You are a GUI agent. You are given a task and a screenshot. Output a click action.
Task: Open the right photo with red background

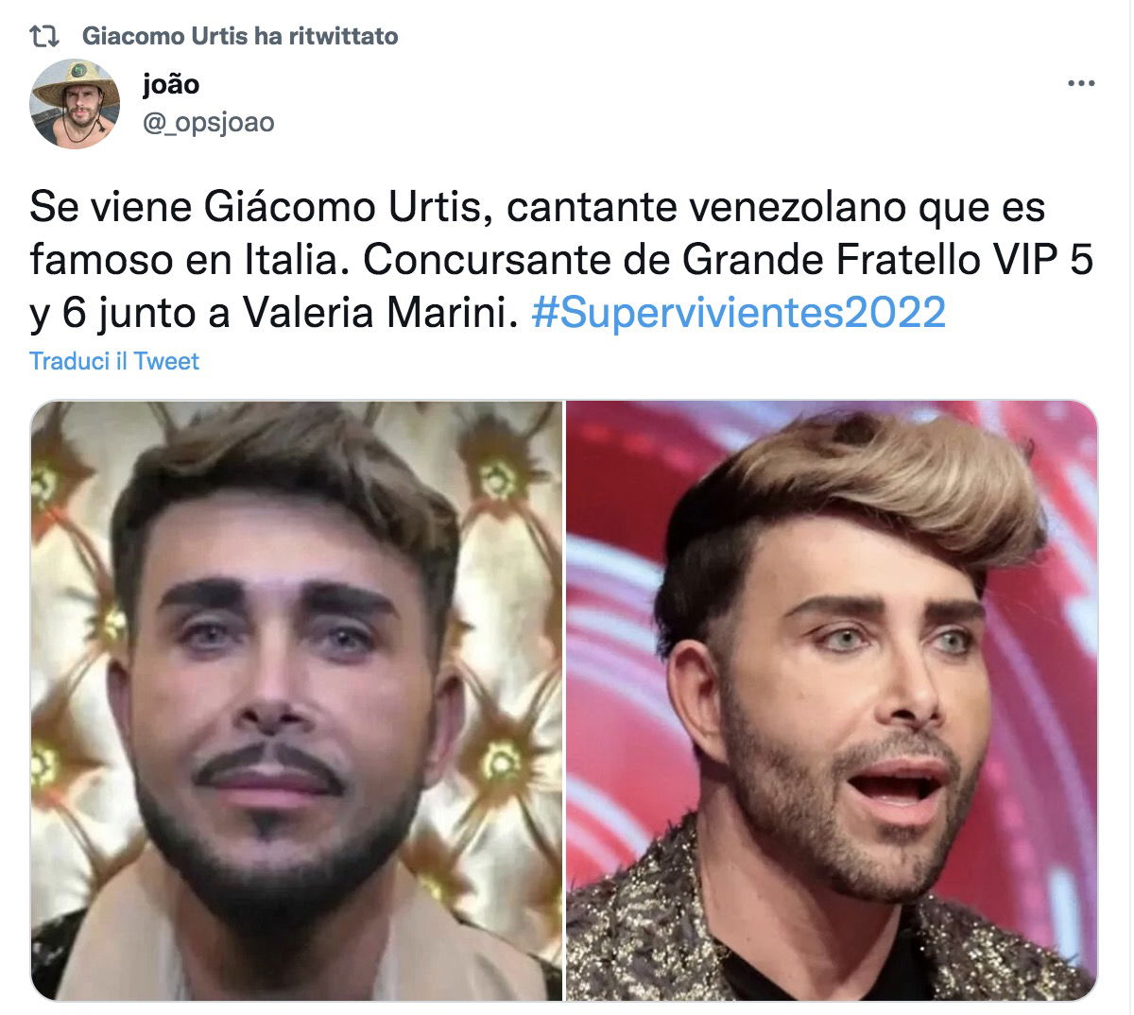tap(832, 700)
